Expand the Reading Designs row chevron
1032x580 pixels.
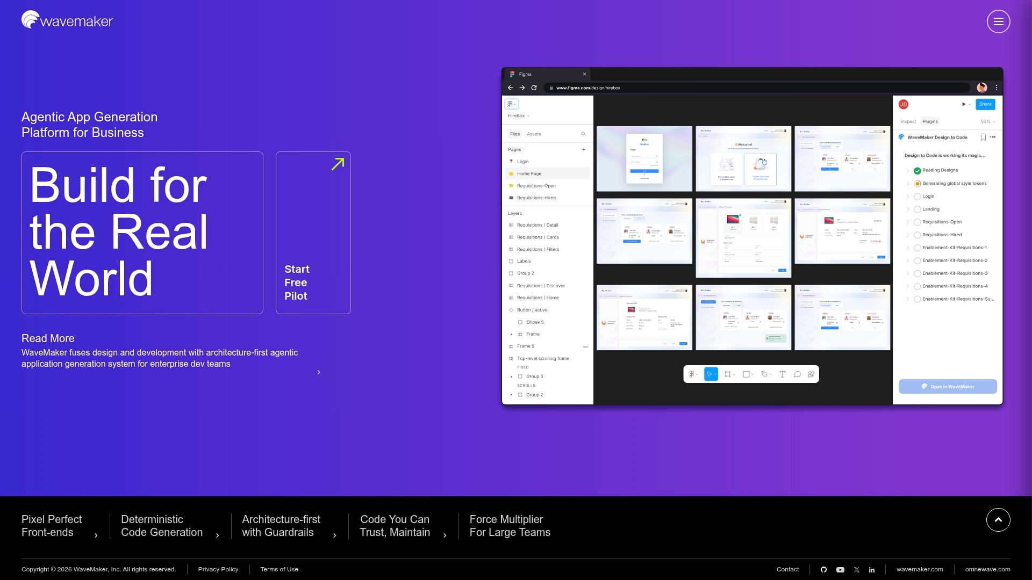coord(908,171)
